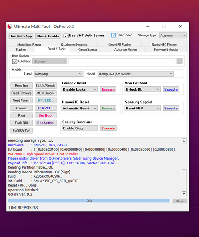
Task: Click the Read Firmware button
Action: coord(22,93)
